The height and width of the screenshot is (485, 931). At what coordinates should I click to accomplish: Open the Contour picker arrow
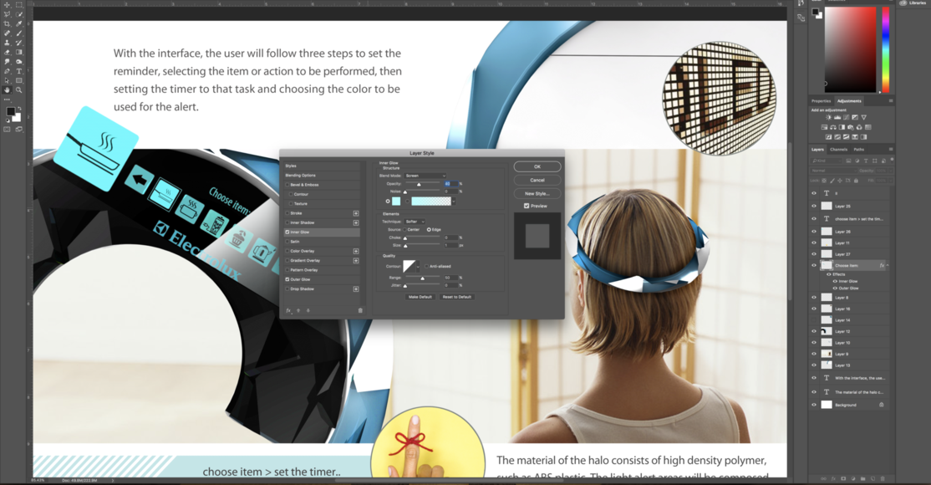click(419, 266)
